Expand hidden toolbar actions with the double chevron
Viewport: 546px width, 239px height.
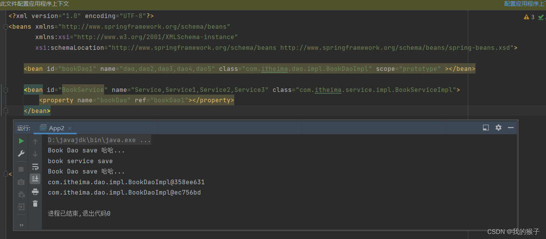[21, 225]
